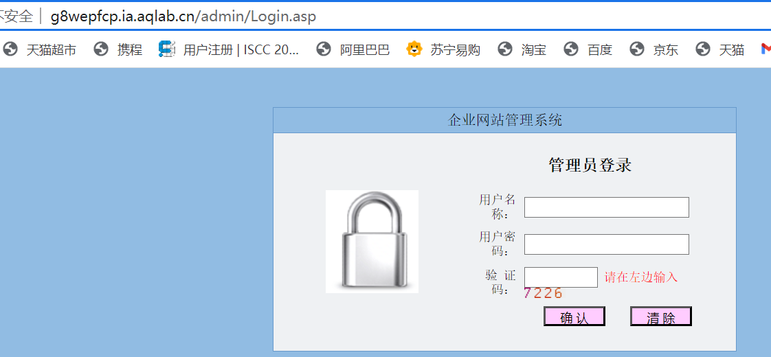
Task: Click the 确认 confirm button
Action: 574,316
